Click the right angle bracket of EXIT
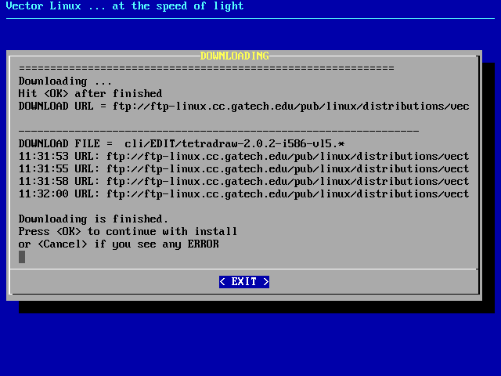Image resolution: width=501 pixels, height=376 pixels. [x=266, y=281]
